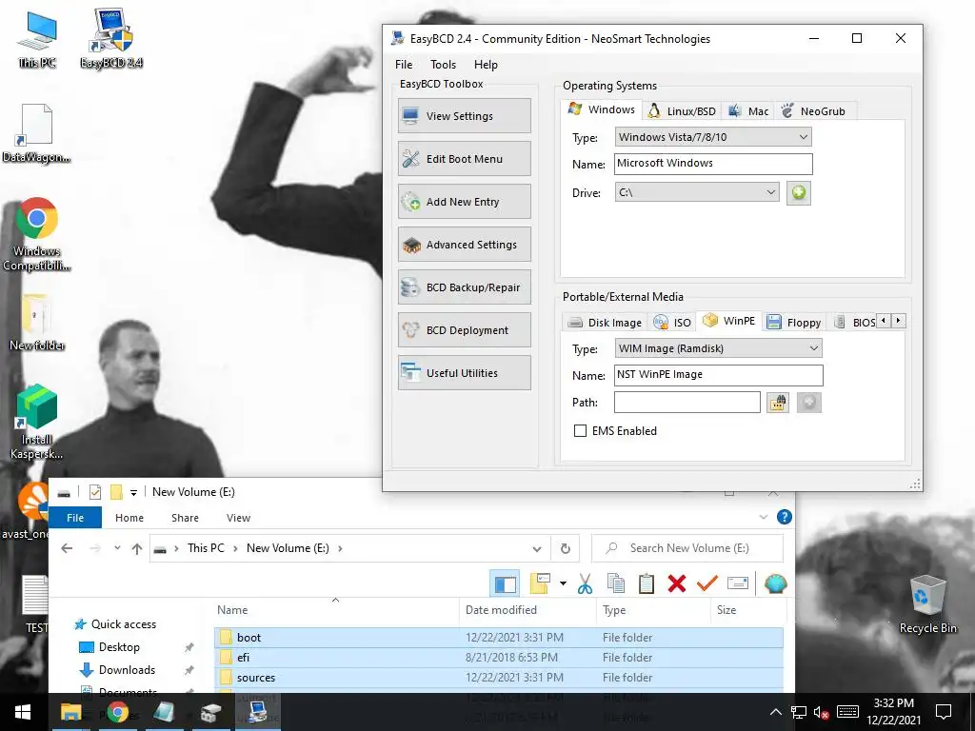Click the Copy icon in Explorer toolbar

point(616,583)
